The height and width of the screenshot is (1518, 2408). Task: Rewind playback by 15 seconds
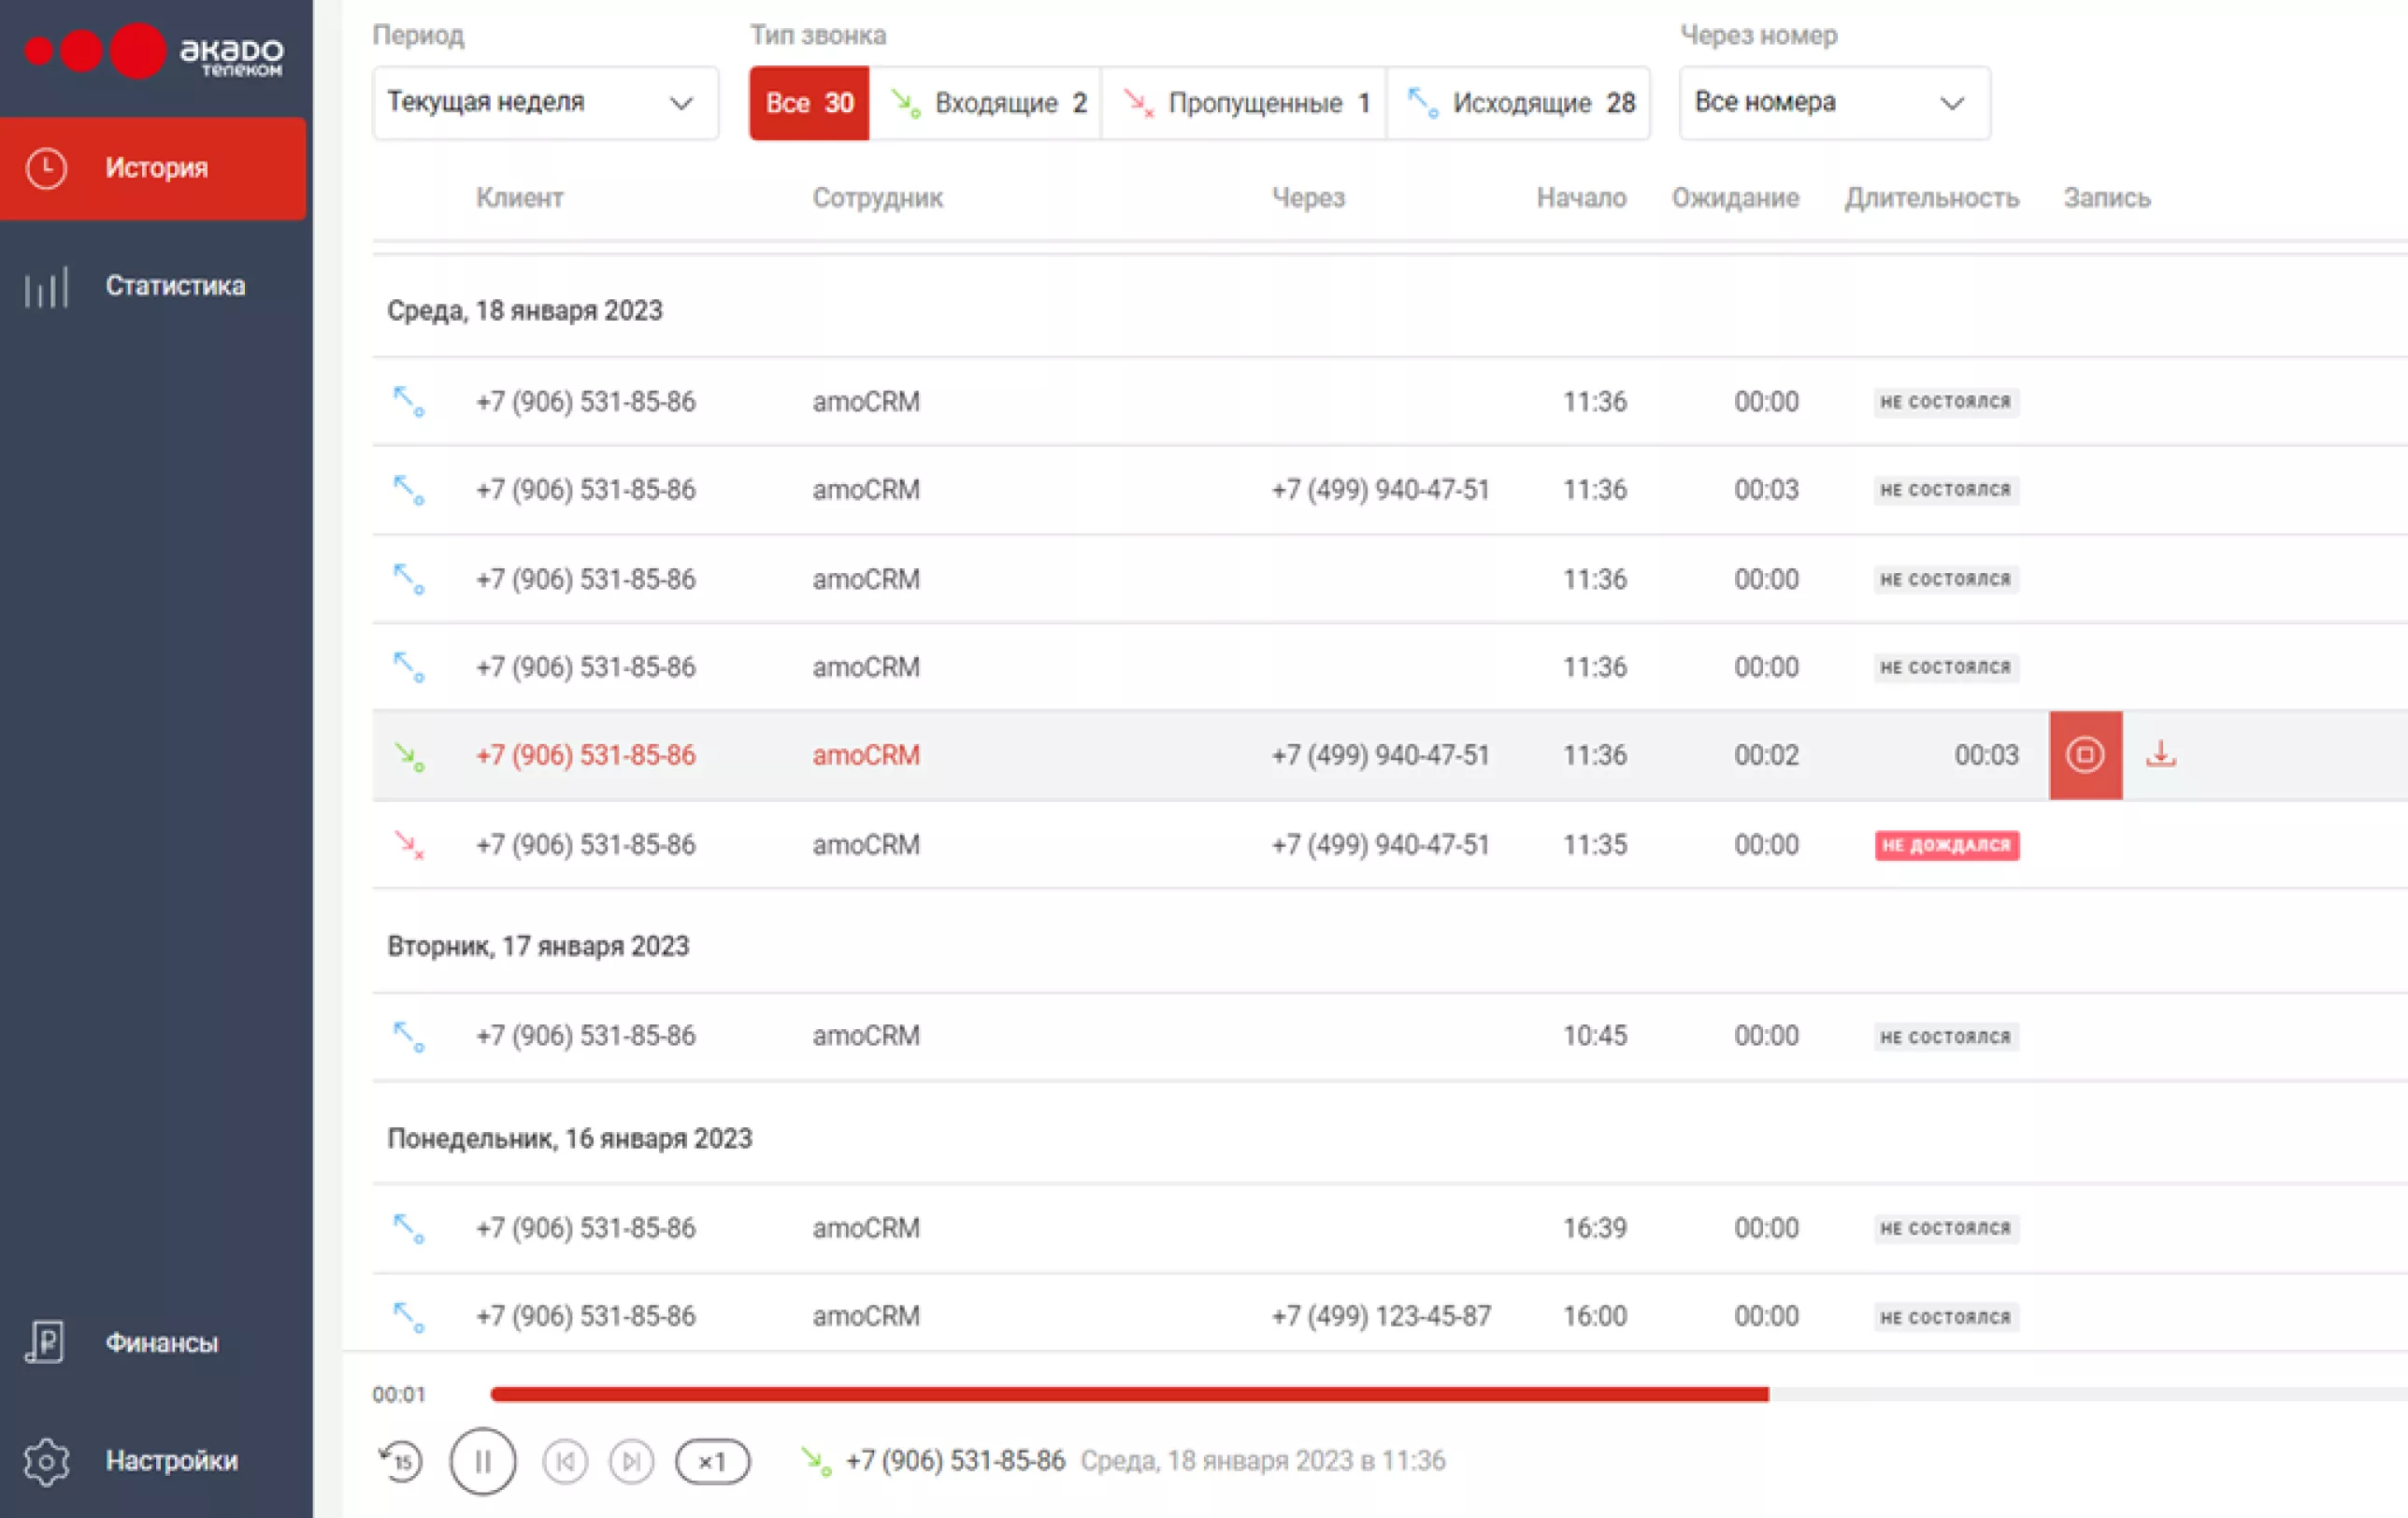pos(401,1461)
